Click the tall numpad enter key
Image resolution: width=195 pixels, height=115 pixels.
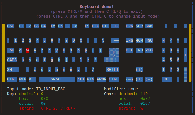(185, 74)
